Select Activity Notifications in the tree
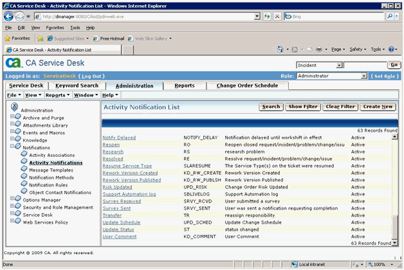 56,163
